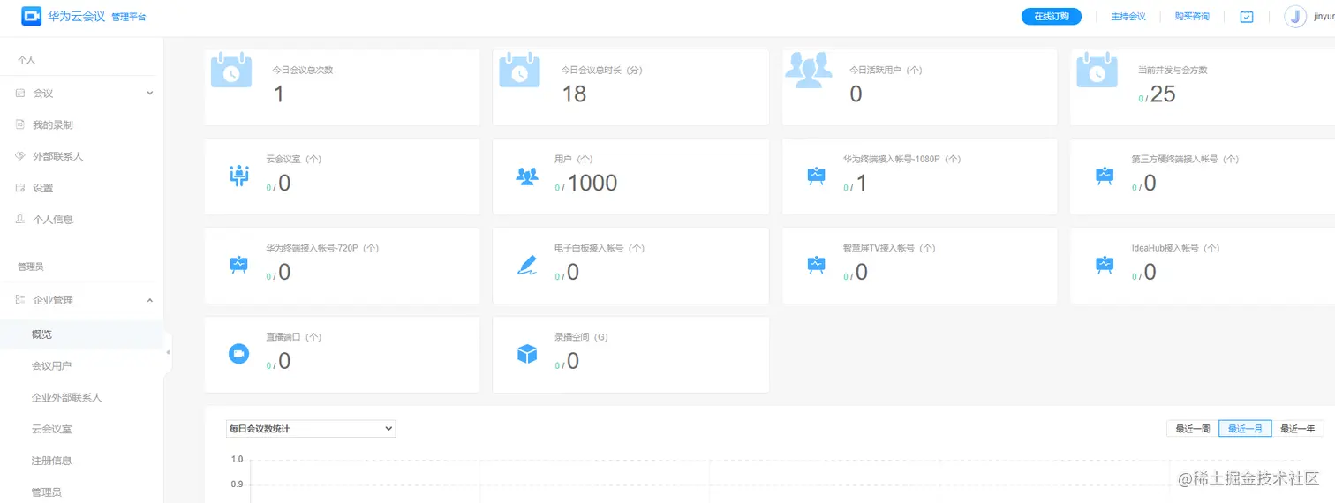Click the 华为终端接入帐号-720P screen icon
This screenshot has height=503, width=1335.
click(238, 265)
